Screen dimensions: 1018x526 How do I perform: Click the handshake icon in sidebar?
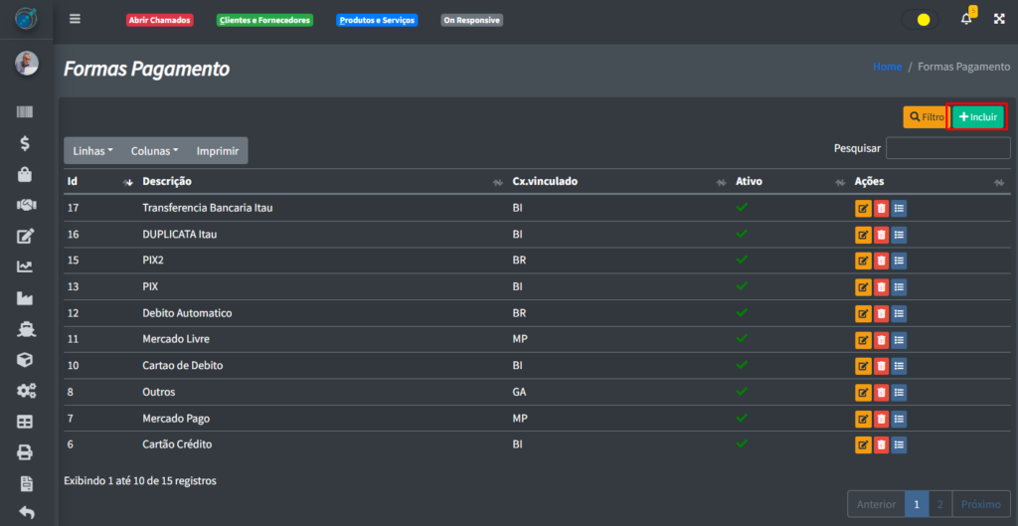(26, 205)
